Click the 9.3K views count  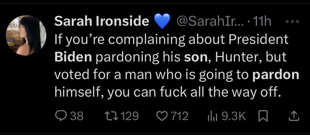point(233,116)
